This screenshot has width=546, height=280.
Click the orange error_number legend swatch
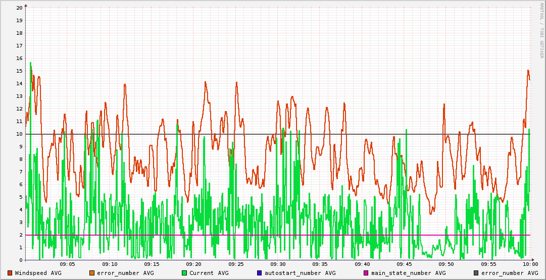pyautogui.click(x=91, y=273)
